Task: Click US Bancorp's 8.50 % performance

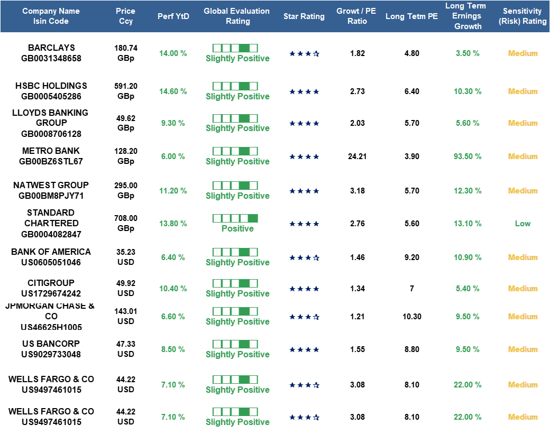Action: pos(173,349)
